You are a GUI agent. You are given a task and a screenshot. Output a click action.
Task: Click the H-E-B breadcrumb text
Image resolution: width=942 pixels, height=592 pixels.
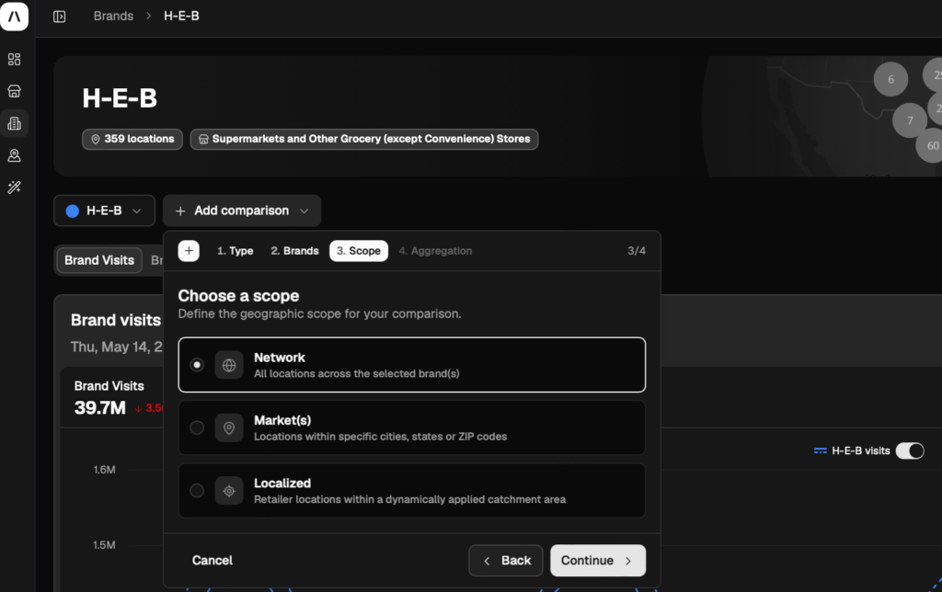point(181,17)
